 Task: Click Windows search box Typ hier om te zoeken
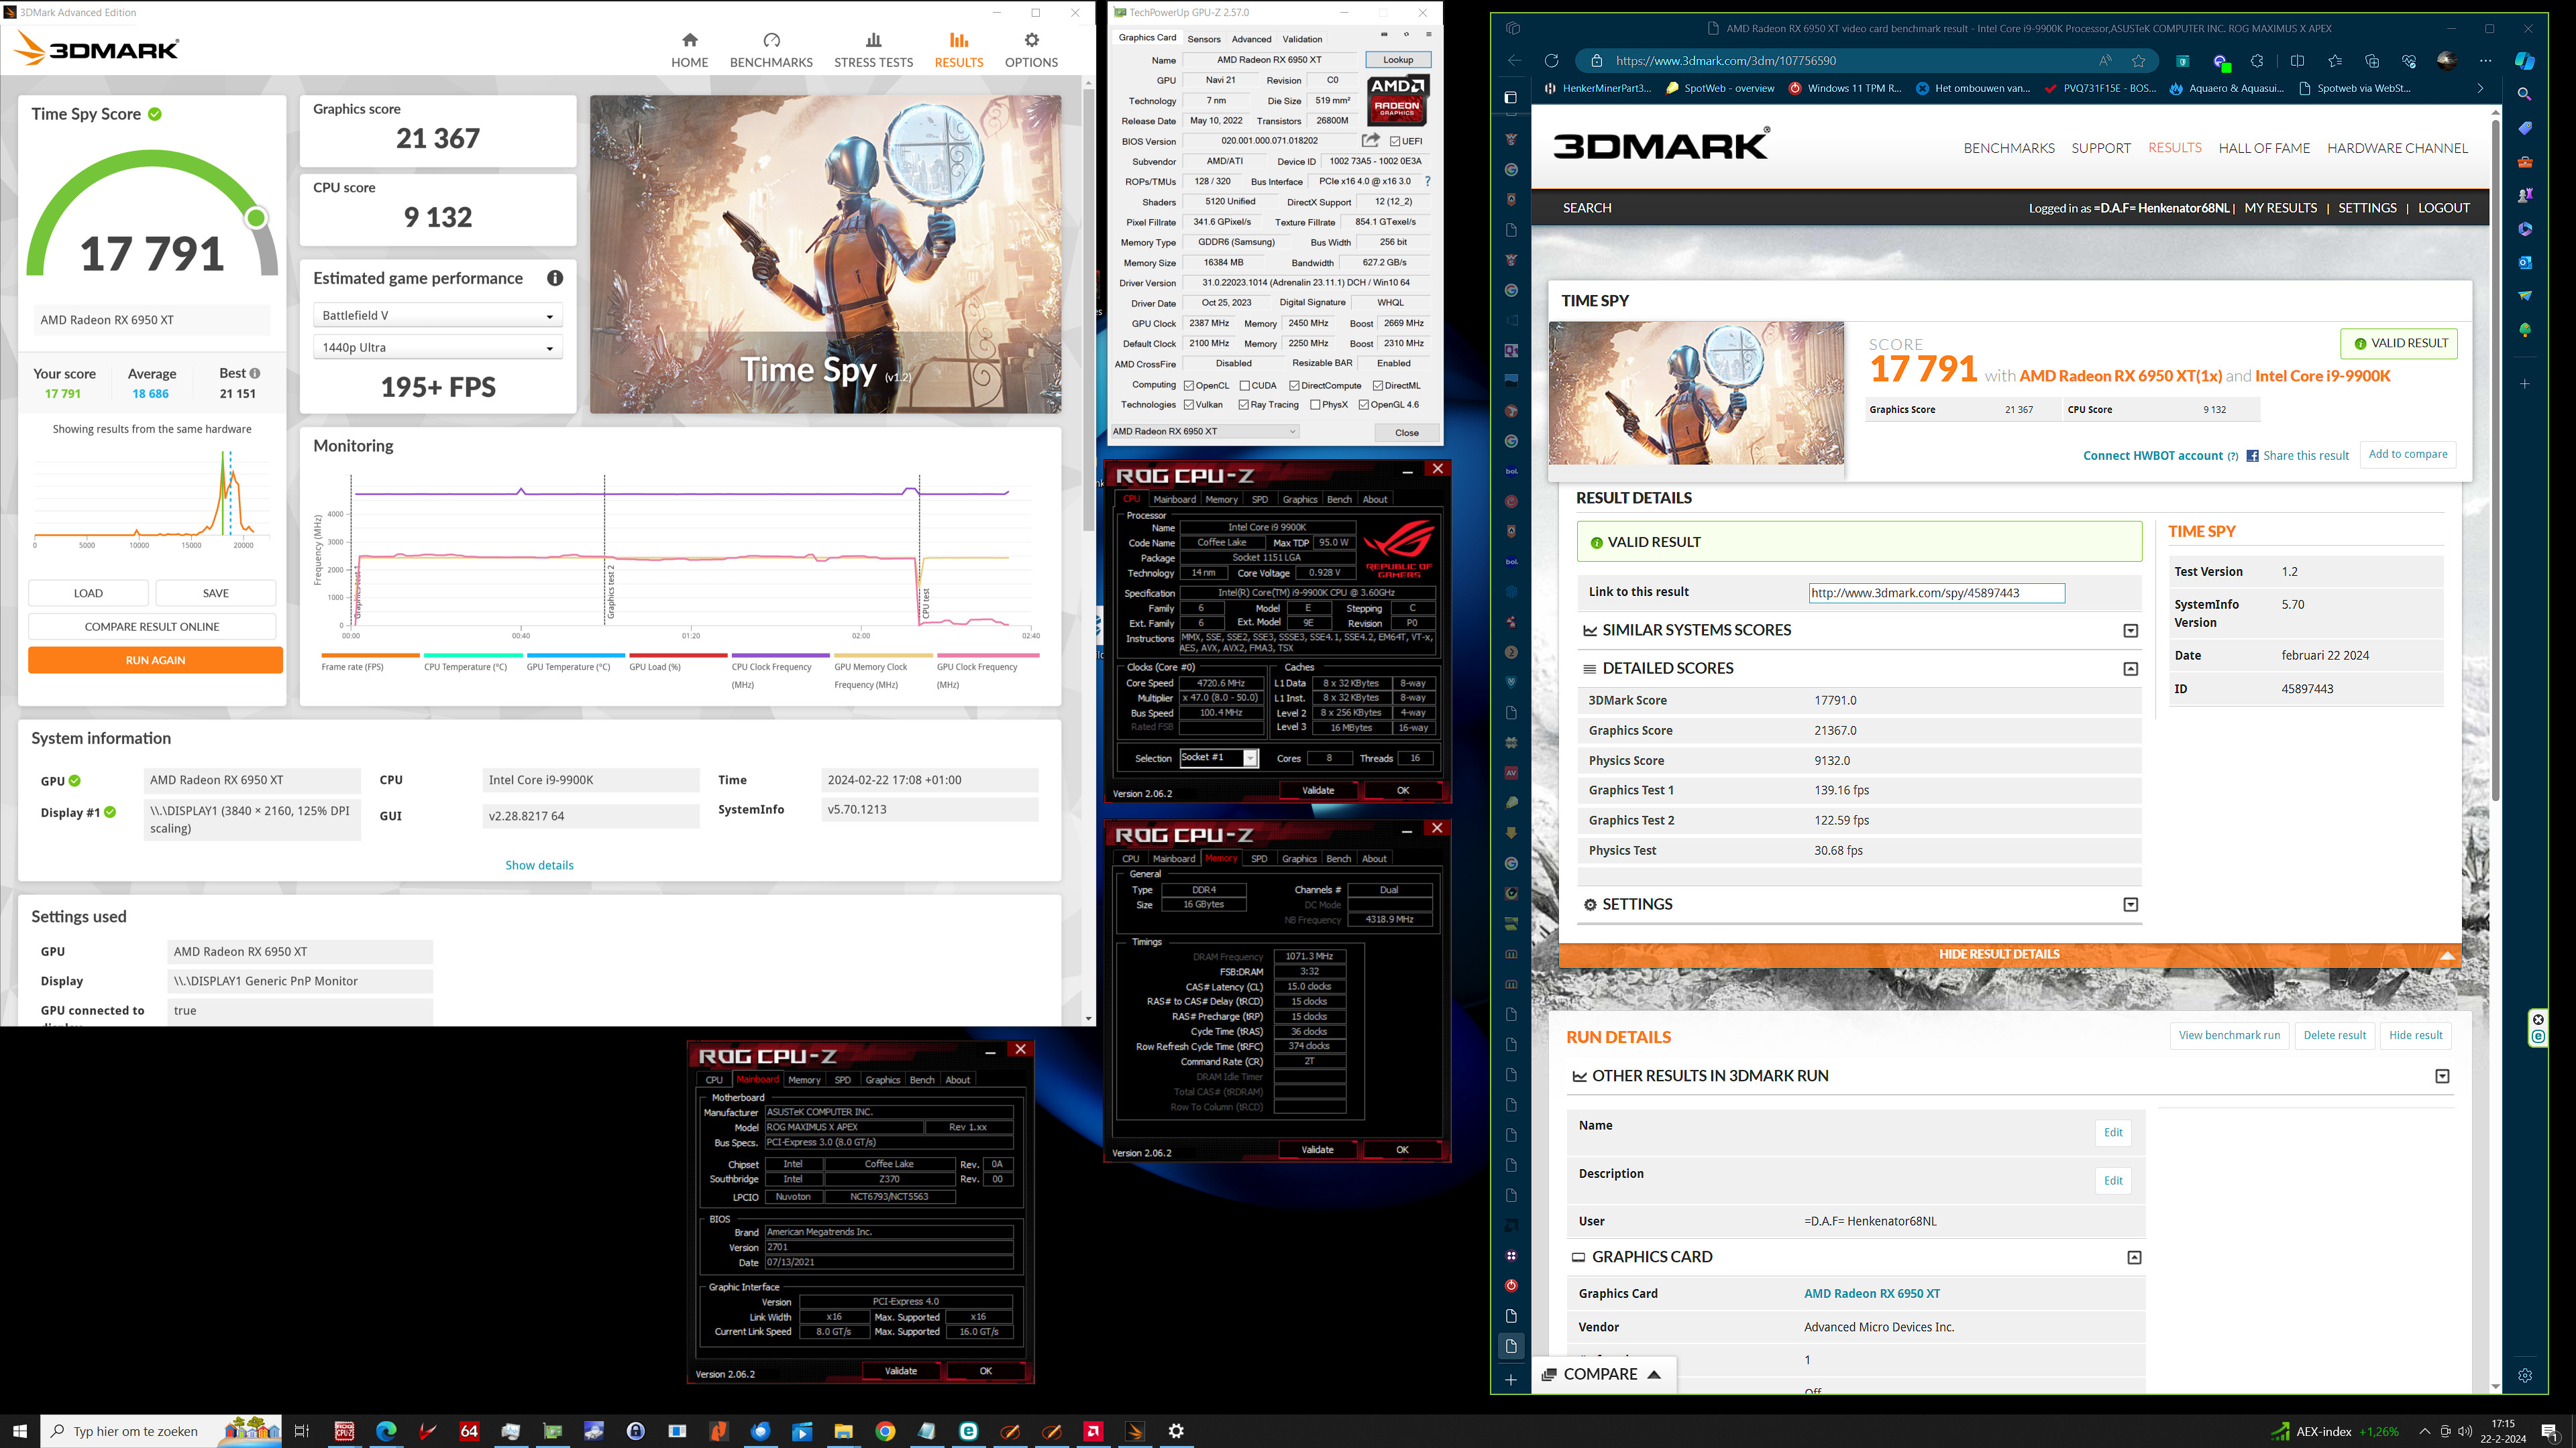point(161,1431)
